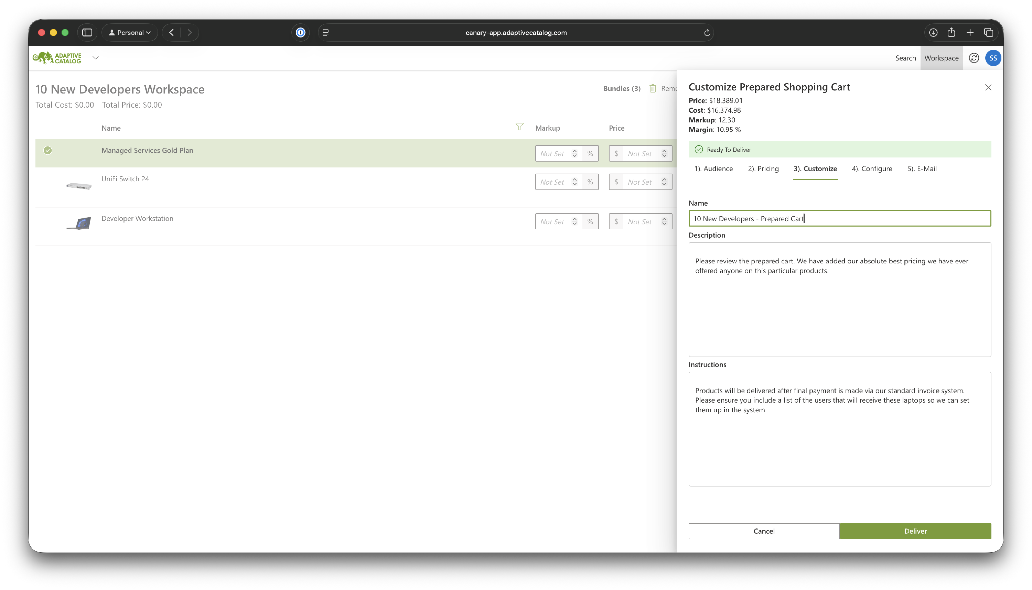The image size is (1032, 590).
Task: Toggle browser sidebar panel icon
Action: 87,33
